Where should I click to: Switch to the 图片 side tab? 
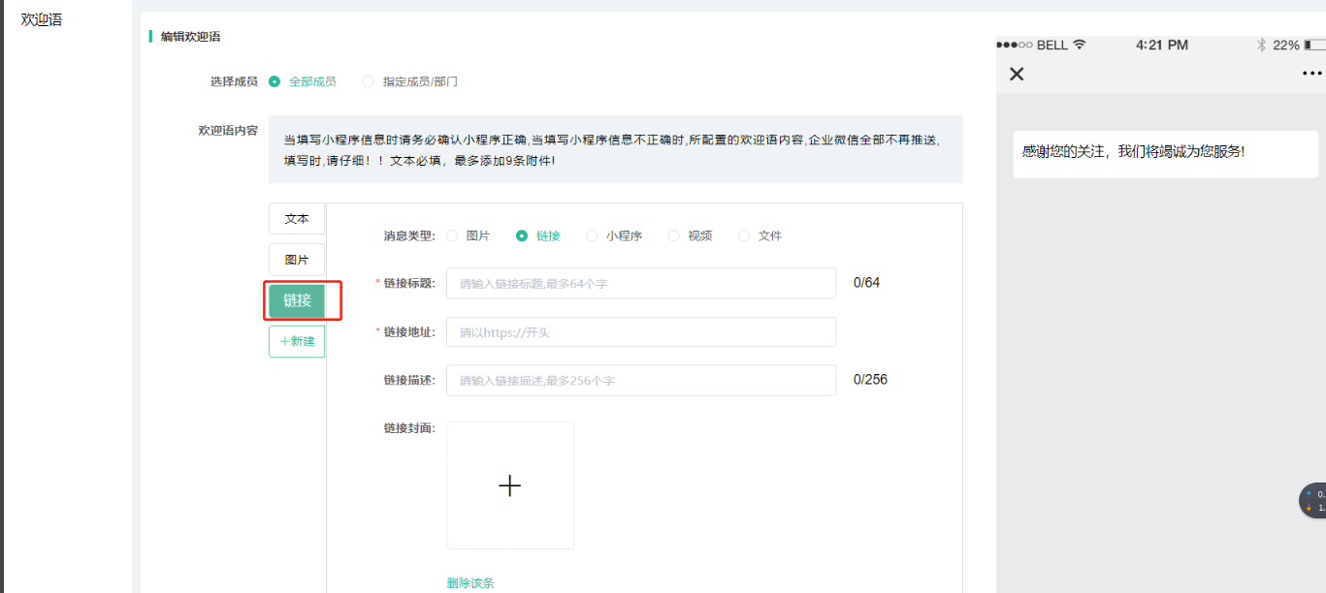(297, 260)
